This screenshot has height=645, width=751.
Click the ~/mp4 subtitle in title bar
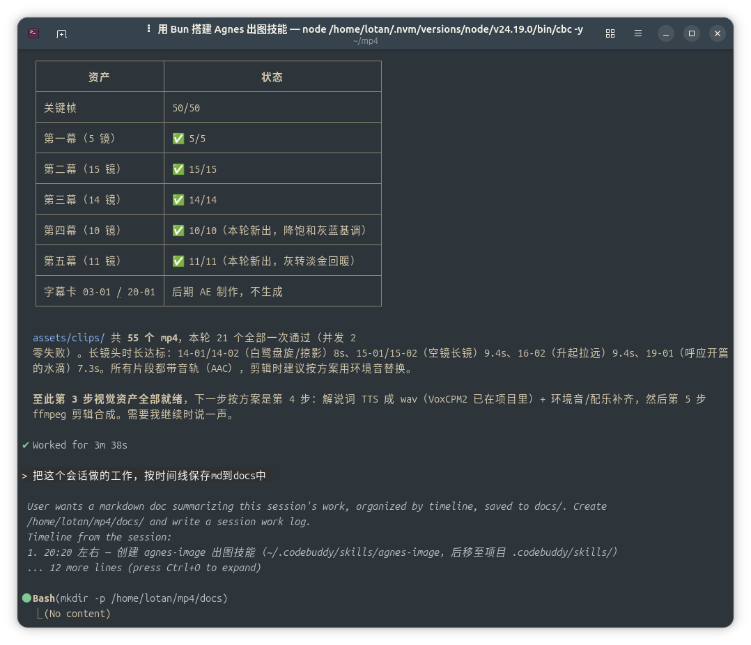pyautogui.click(x=366, y=41)
